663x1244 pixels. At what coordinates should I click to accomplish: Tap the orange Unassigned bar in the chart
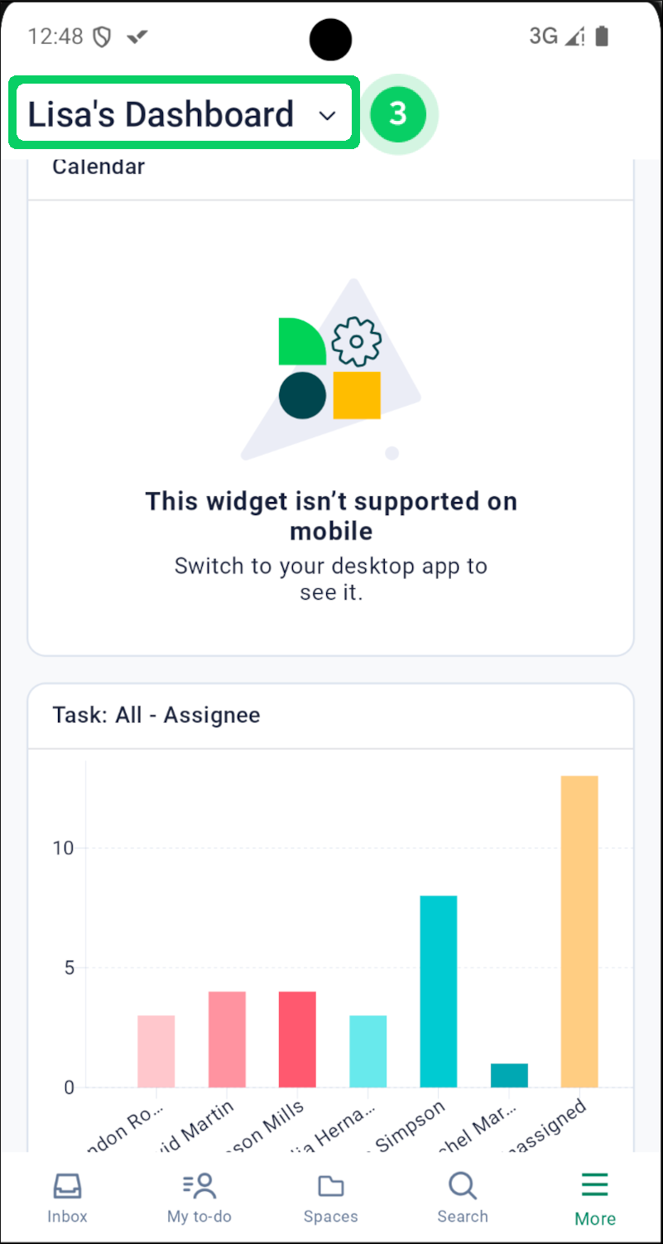pos(579,928)
